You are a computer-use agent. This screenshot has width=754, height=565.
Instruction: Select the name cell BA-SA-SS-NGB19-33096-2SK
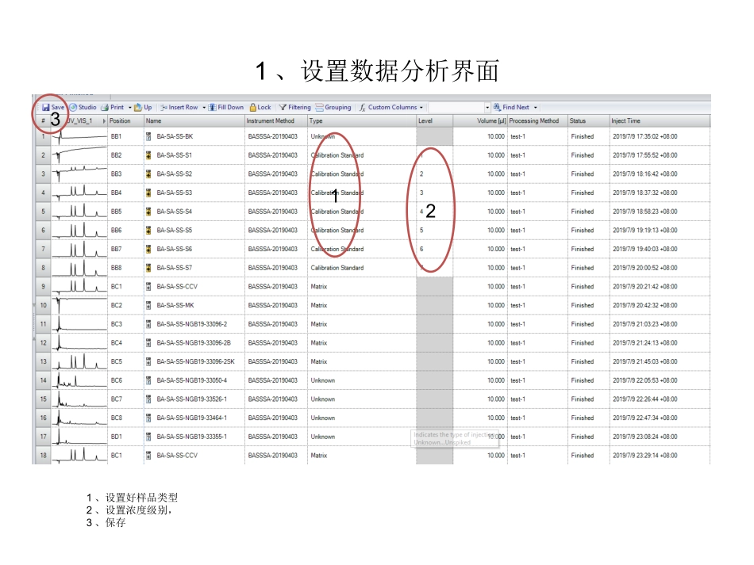pyautogui.click(x=194, y=361)
